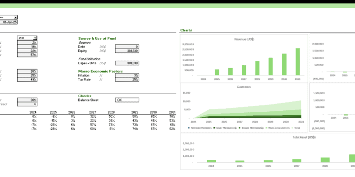
Task: Click the Fund Utilization label
Action: [89, 59]
